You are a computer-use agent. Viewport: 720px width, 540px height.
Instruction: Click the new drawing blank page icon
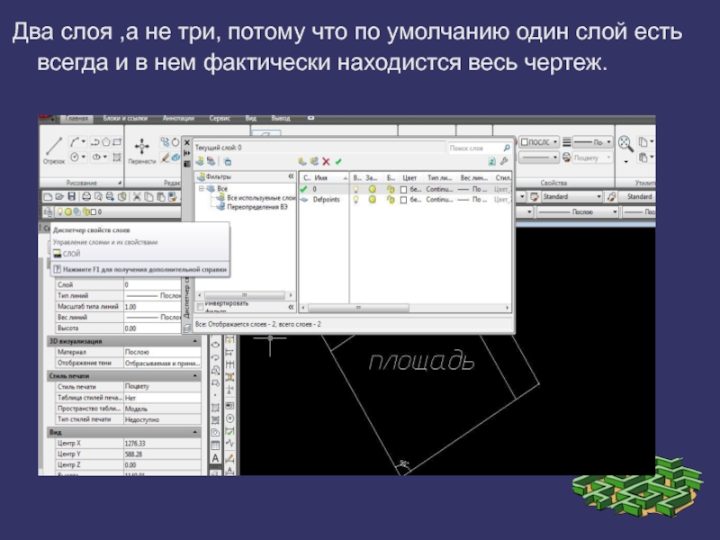(48, 196)
